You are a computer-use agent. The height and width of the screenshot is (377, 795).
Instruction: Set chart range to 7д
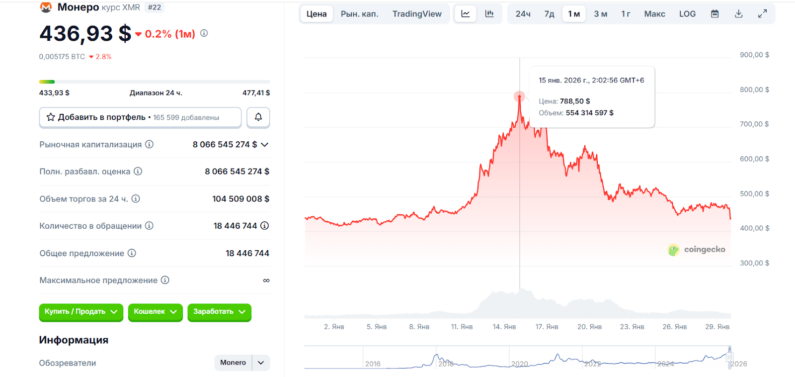coord(549,14)
